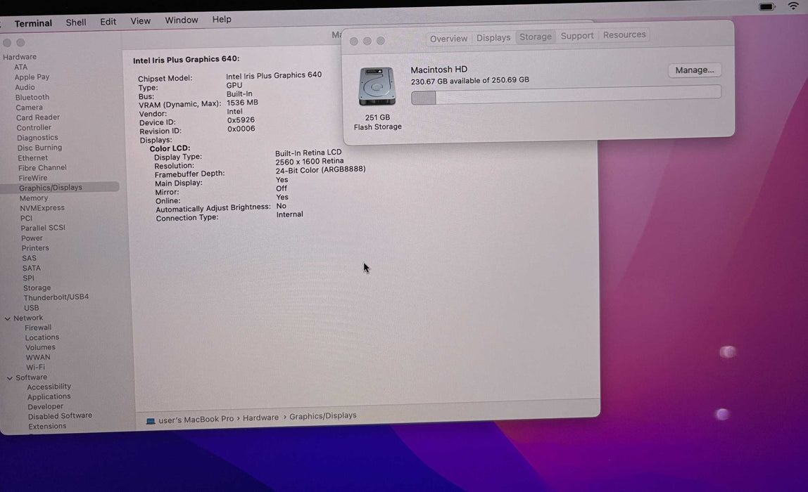Click the Hardware heading in sidebar
Screen dimensions: 808x492
pyautogui.click(x=20, y=57)
